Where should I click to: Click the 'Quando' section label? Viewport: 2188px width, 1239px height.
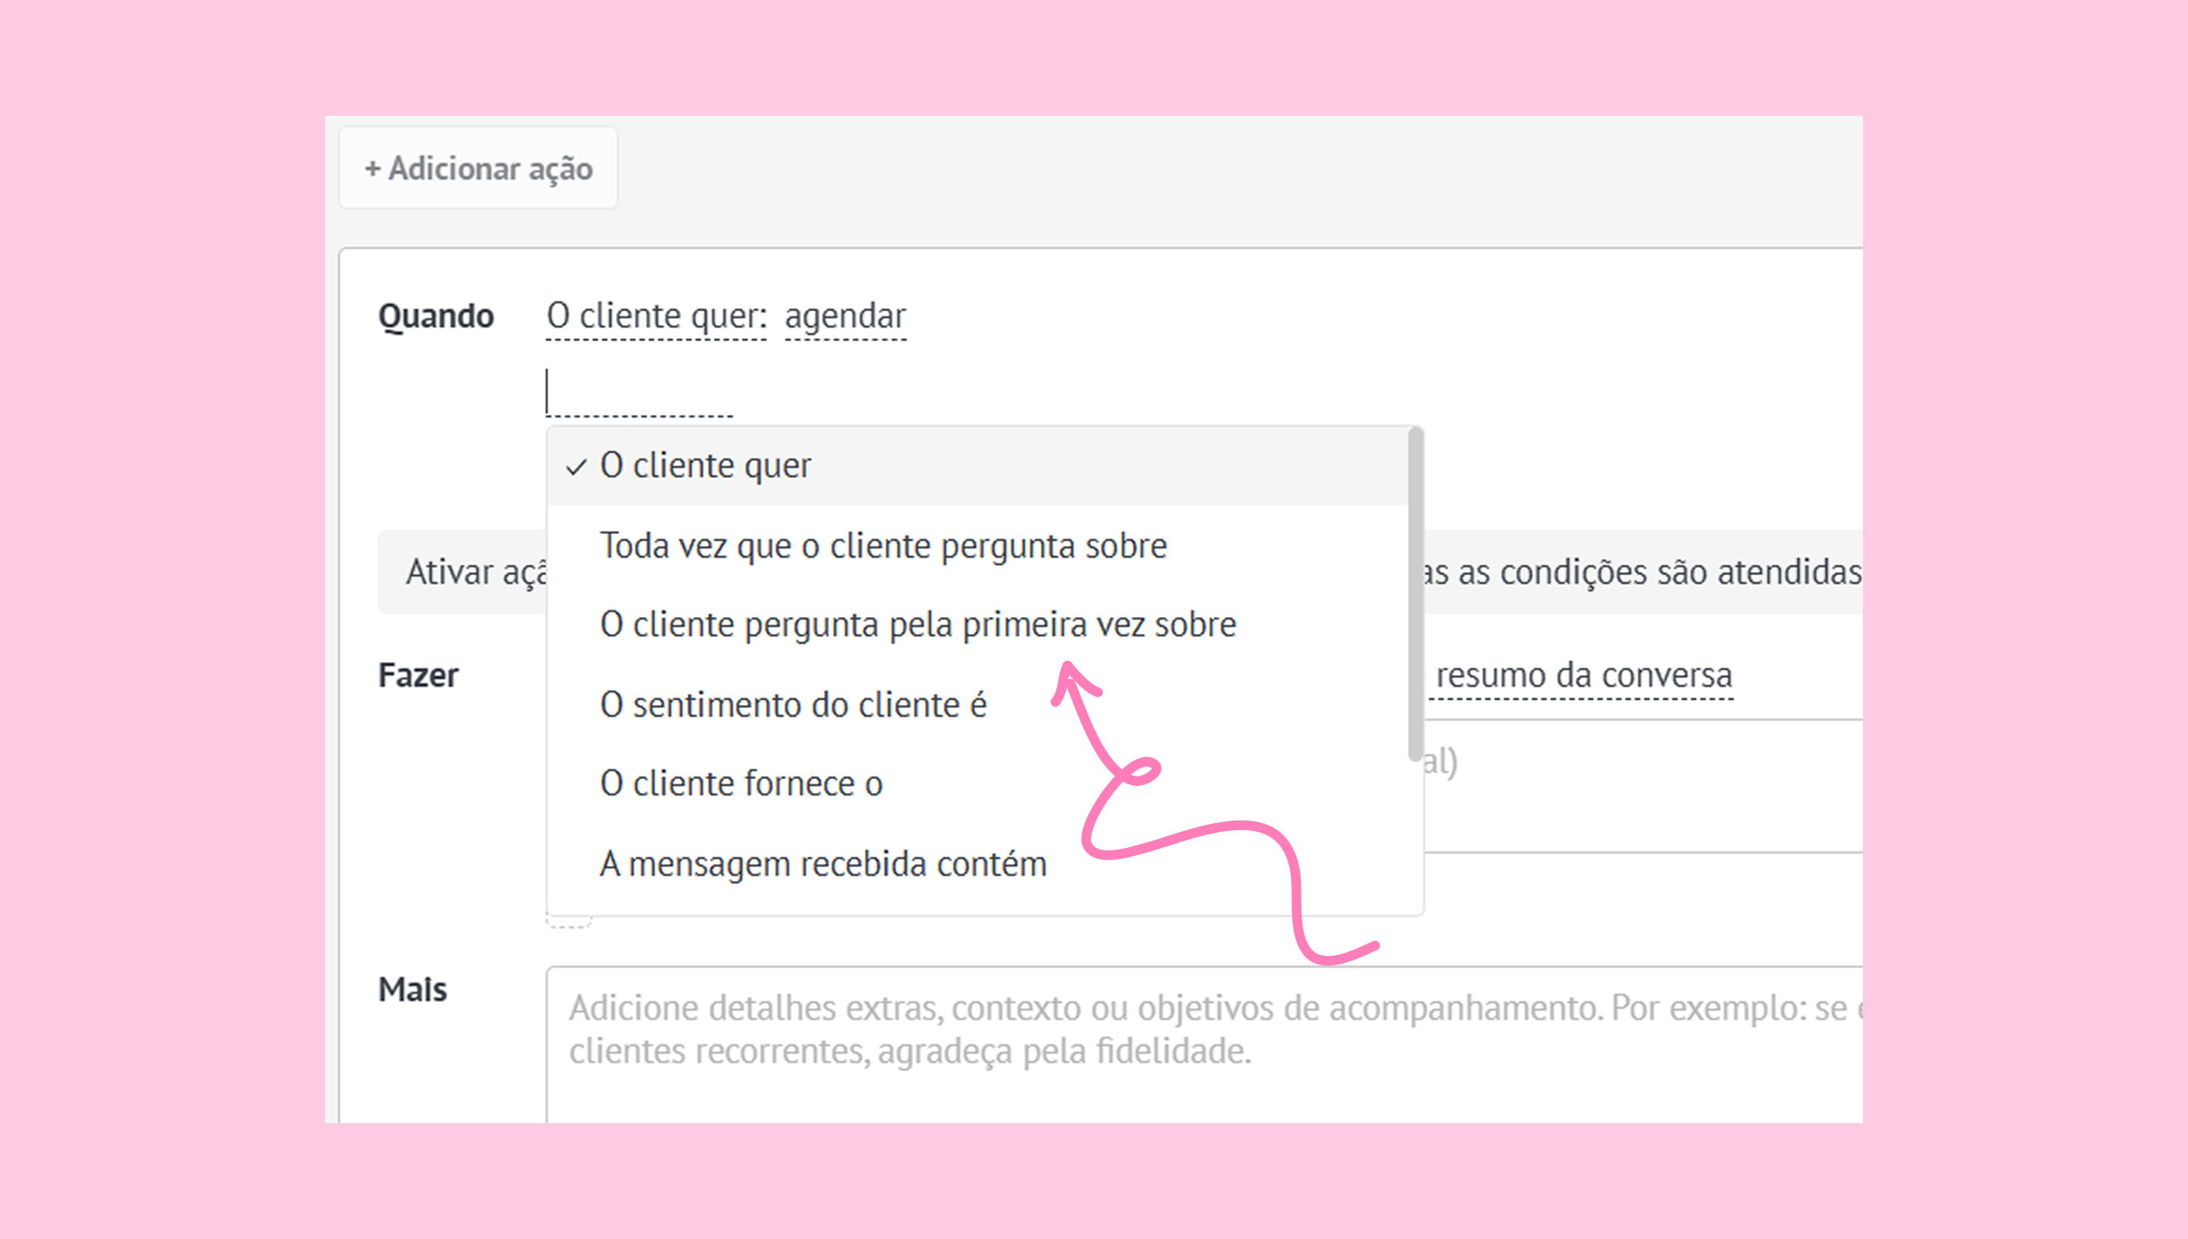click(435, 316)
